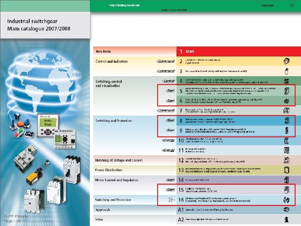Click Switching and Protection label beside chapter 16
Viewport: 301px width, 226px height.
pos(113,200)
